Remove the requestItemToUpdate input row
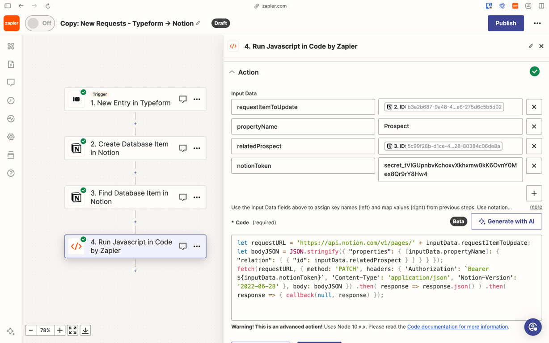This screenshot has width=549, height=343. click(x=534, y=107)
